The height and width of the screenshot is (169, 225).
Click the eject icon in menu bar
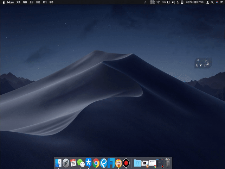pyautogui.click(x=178, y=2)
